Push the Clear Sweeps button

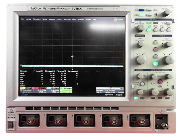[149, 10]
